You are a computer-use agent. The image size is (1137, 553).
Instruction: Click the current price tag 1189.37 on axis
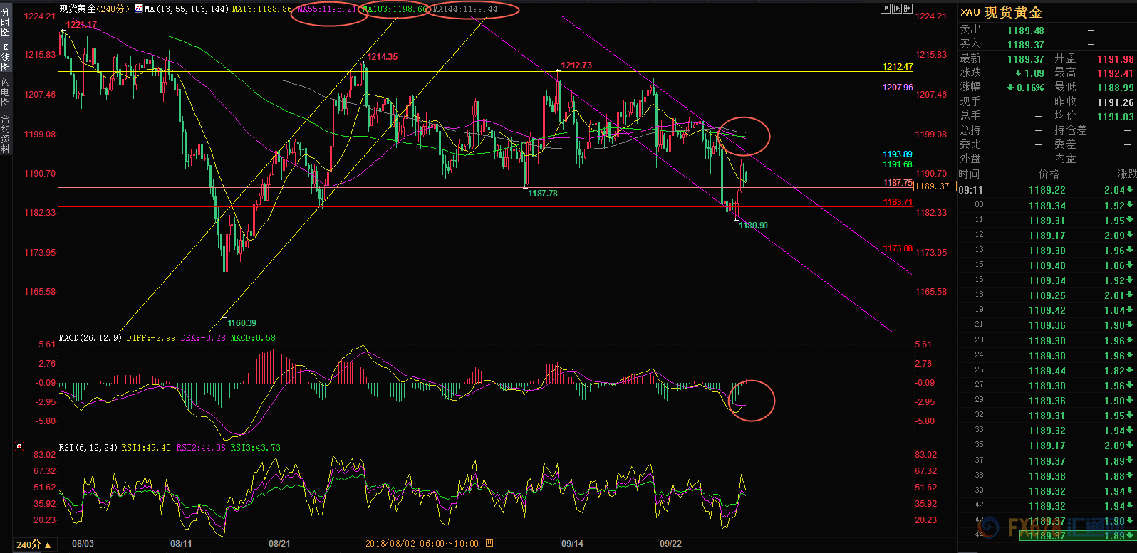pyautogui.click(x=935, y=186)
